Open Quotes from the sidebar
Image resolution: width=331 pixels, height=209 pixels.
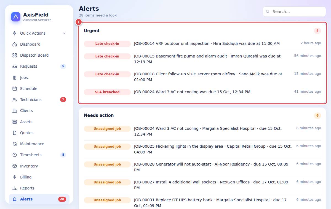pos(39,133)
